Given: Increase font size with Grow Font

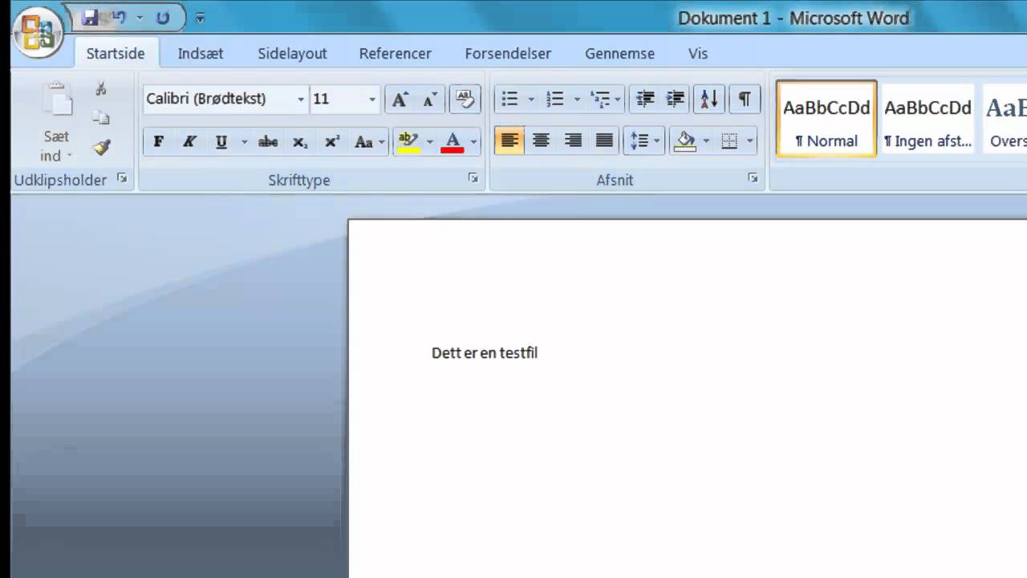Looking at the screenshot, I should coord(400,99).
